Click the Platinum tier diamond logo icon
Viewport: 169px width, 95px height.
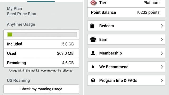pos(93,3)
